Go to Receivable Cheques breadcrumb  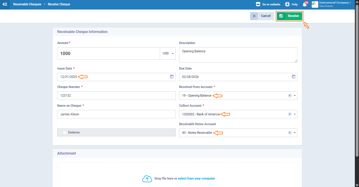[27, 4]
